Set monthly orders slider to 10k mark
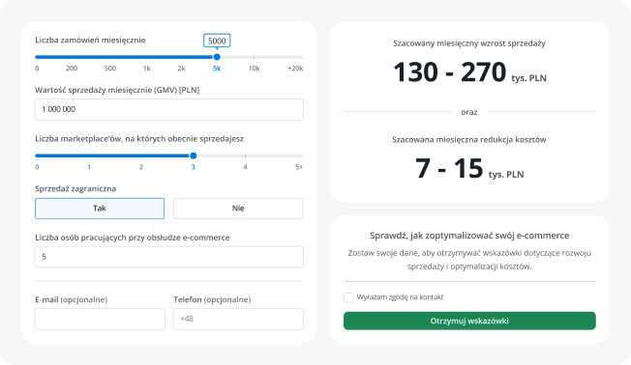This screenshot has height=365, width=631. tap(254, 57)
